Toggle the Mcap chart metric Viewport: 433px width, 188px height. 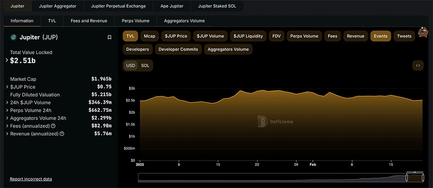(150, 36)
